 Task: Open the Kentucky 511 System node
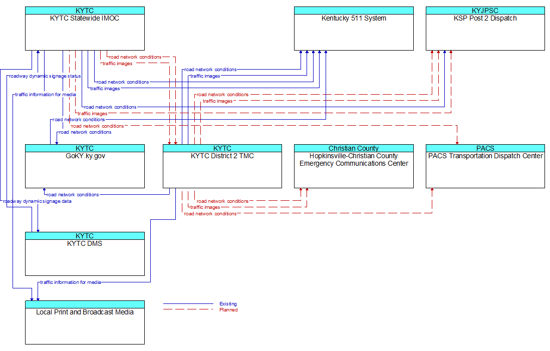click(354, 29)
